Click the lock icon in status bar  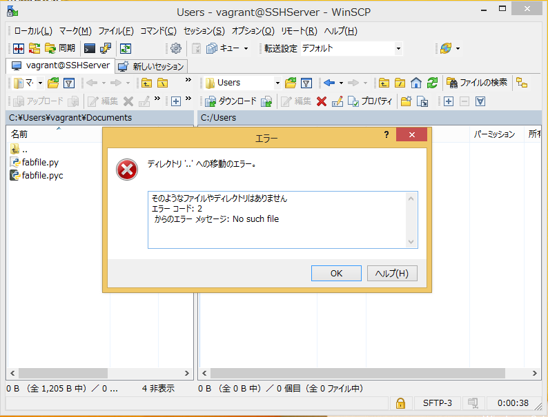(400, 403)
